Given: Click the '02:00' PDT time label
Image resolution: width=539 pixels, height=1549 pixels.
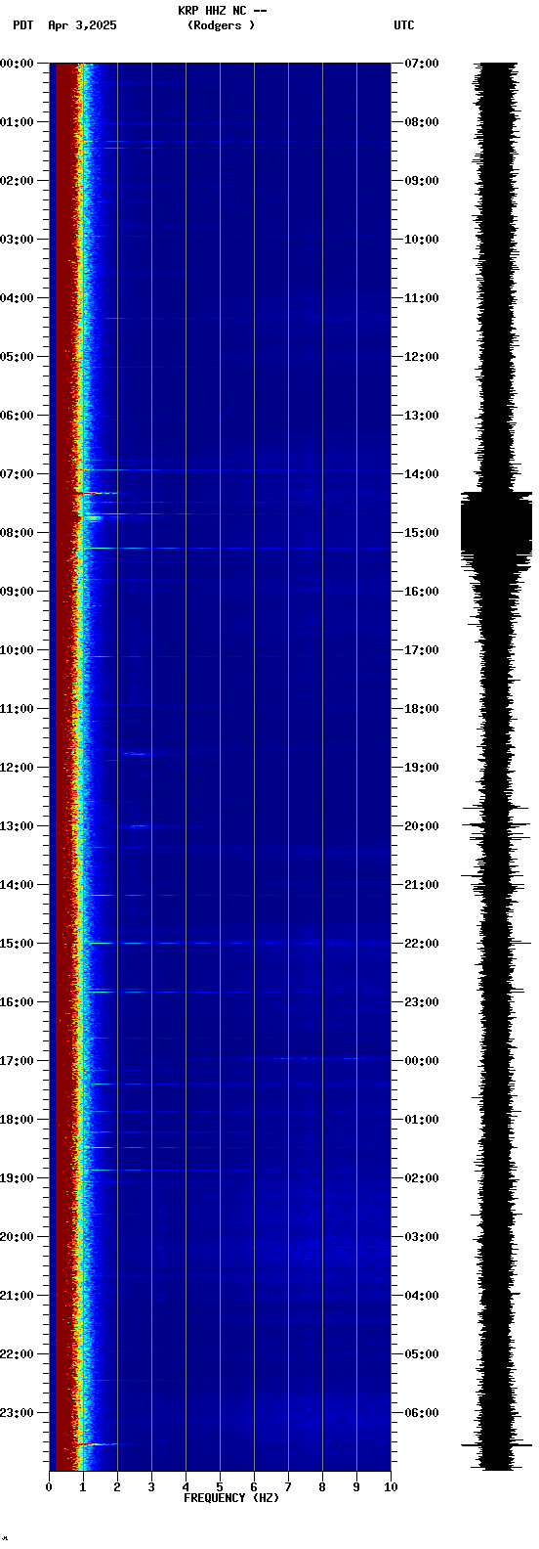Looking at the screenshot, I should pyautogui.click(x=17, y=181).
